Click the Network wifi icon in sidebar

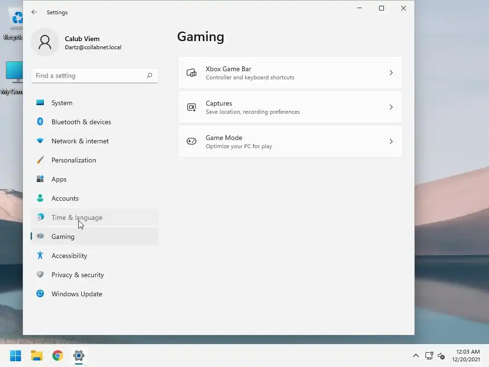[40, 141]
